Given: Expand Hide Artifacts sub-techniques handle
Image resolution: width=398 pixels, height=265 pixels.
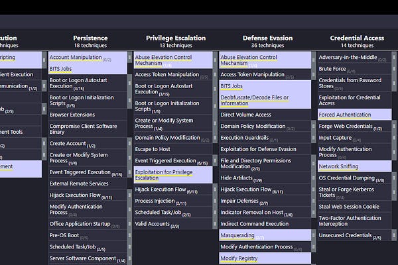Looking at the screenshot, I should coord(314,178).
